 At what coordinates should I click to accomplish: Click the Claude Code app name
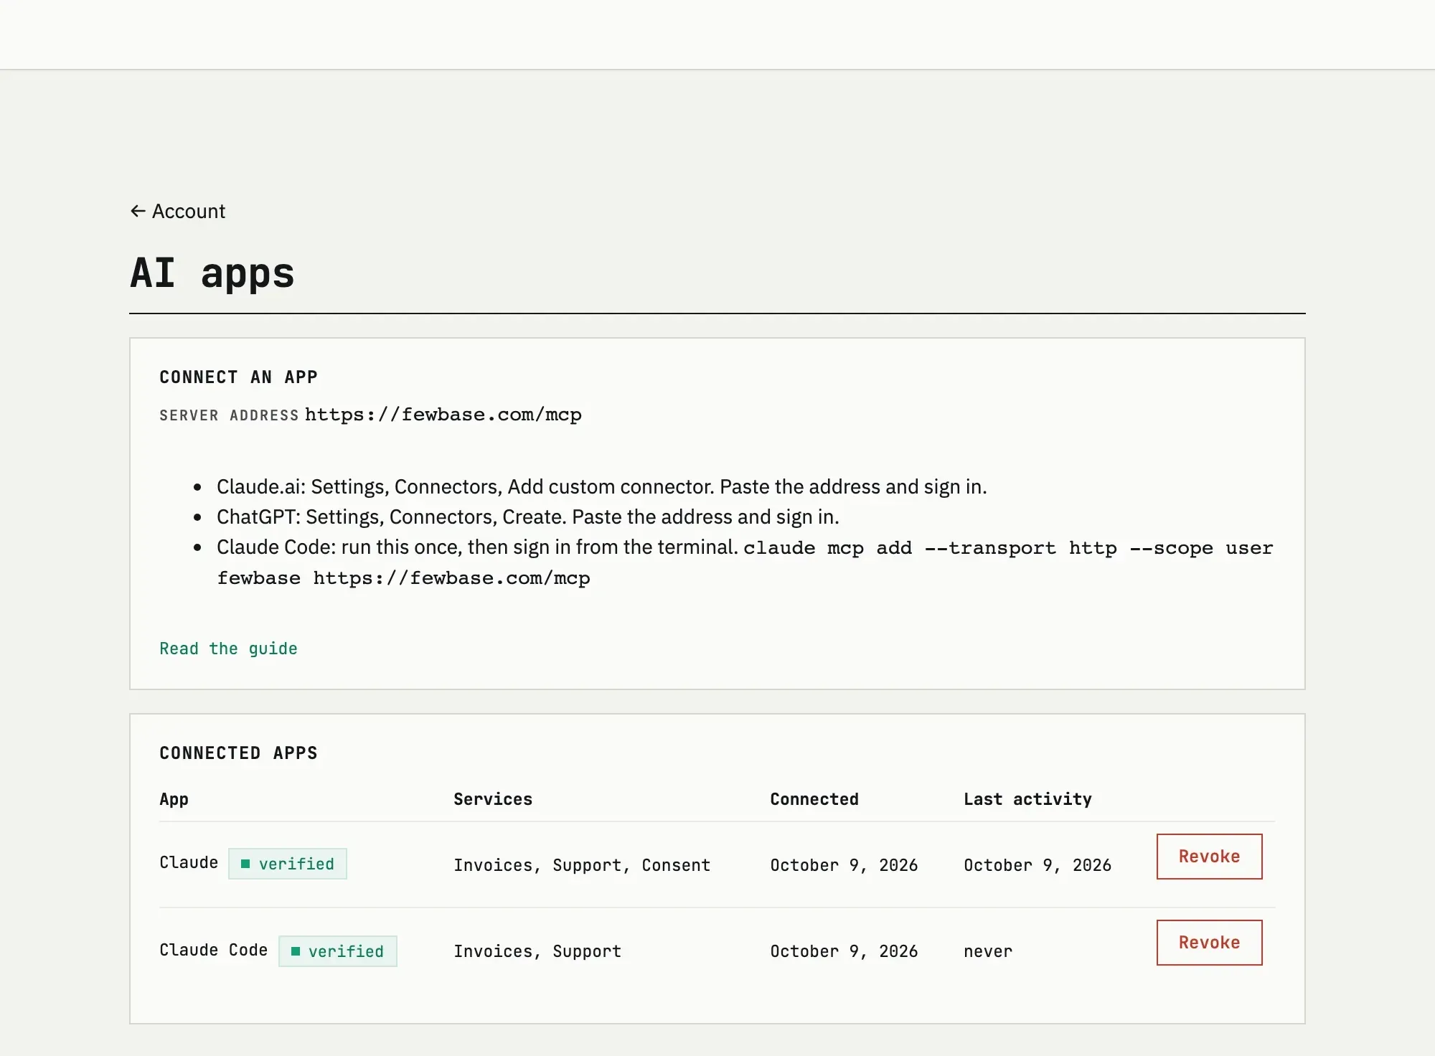[214, 950]
